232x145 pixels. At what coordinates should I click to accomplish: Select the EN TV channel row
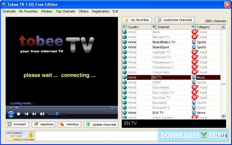[x=171, y=77]
